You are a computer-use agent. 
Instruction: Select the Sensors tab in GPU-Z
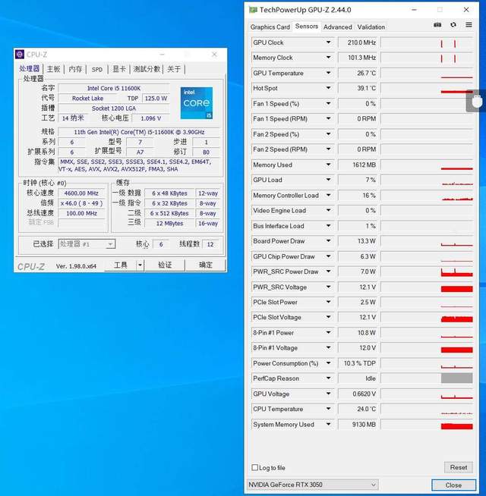pos(306,27)
